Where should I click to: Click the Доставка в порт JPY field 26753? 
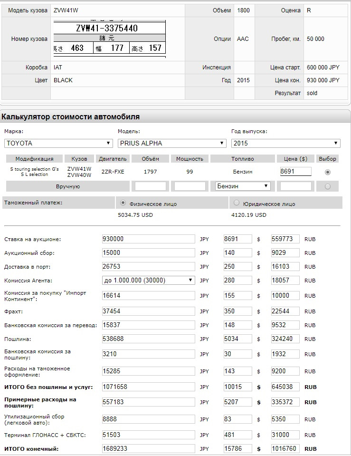[x=149, y=266]
